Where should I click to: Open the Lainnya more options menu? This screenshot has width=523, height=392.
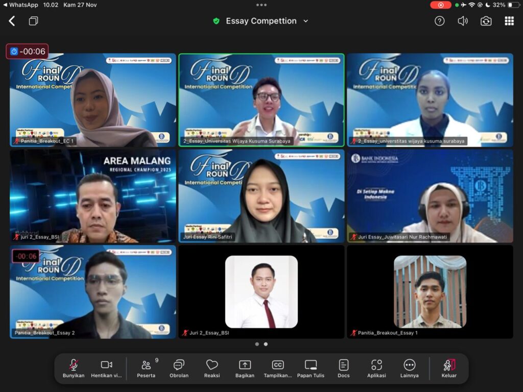(409, 368)
